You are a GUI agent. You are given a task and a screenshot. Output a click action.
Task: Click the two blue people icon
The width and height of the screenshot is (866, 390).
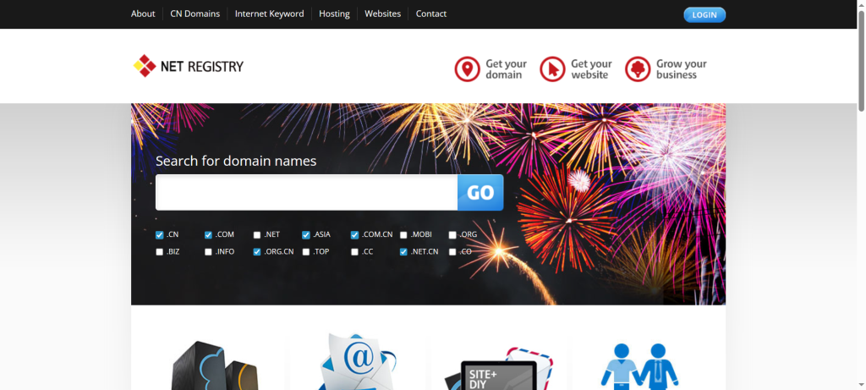pyautogui.click(x=639, y=365)
